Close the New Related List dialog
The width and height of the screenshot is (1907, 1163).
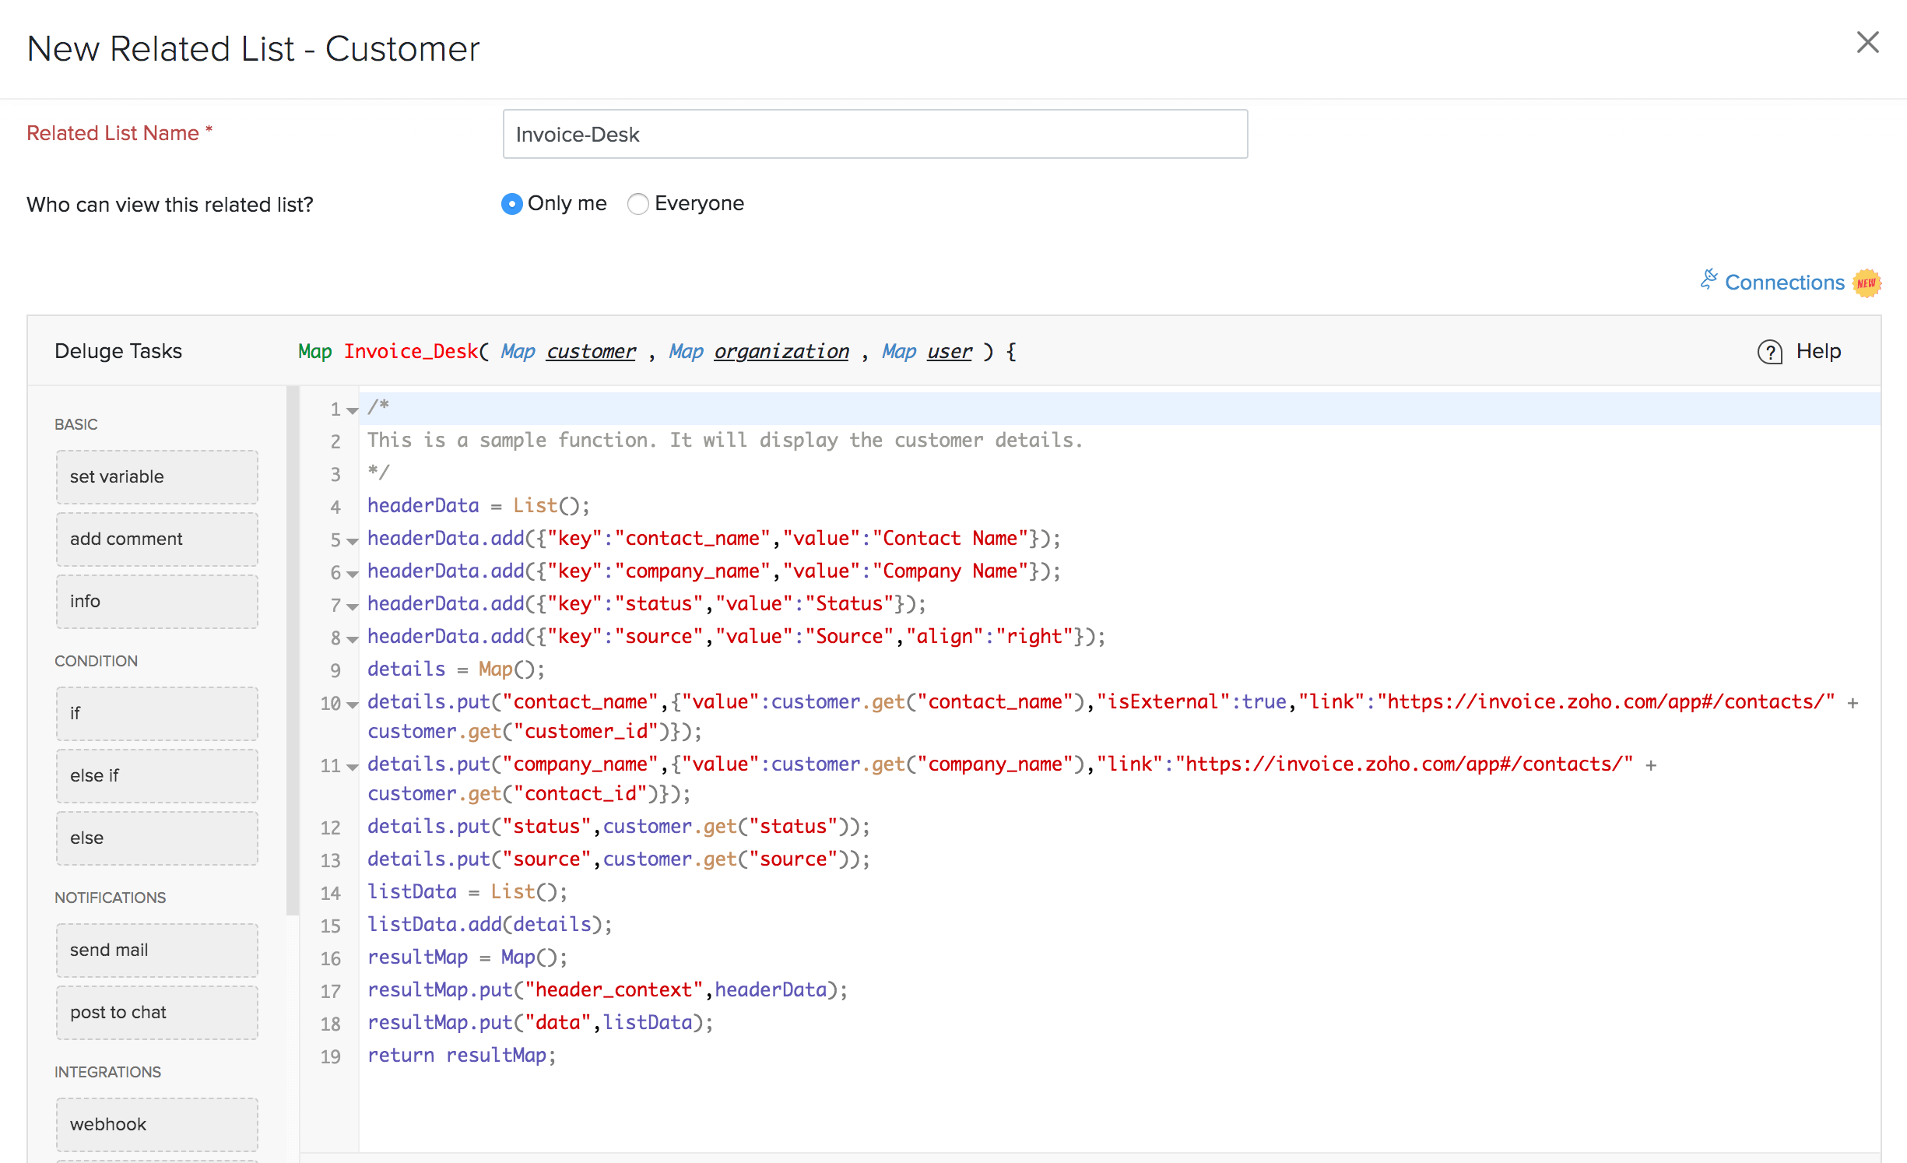click(x=1867, y=43)
